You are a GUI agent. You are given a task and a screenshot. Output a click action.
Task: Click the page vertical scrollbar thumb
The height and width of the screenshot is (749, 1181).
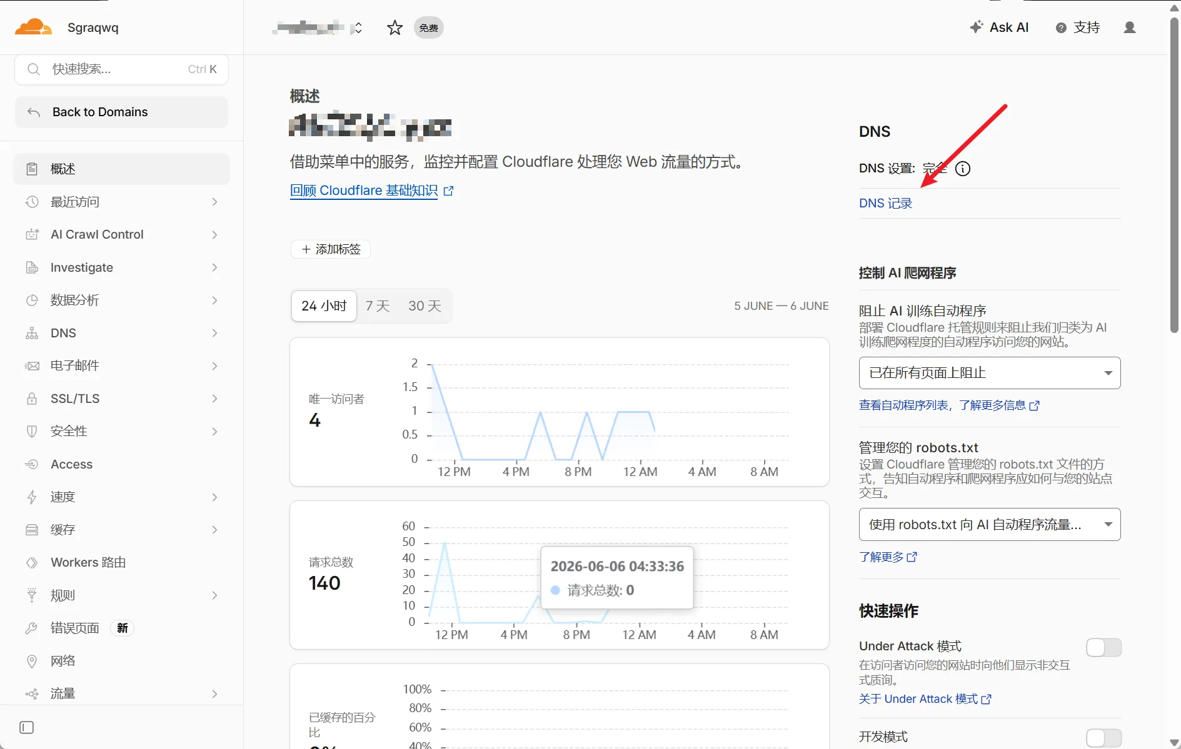[1174, 175]
